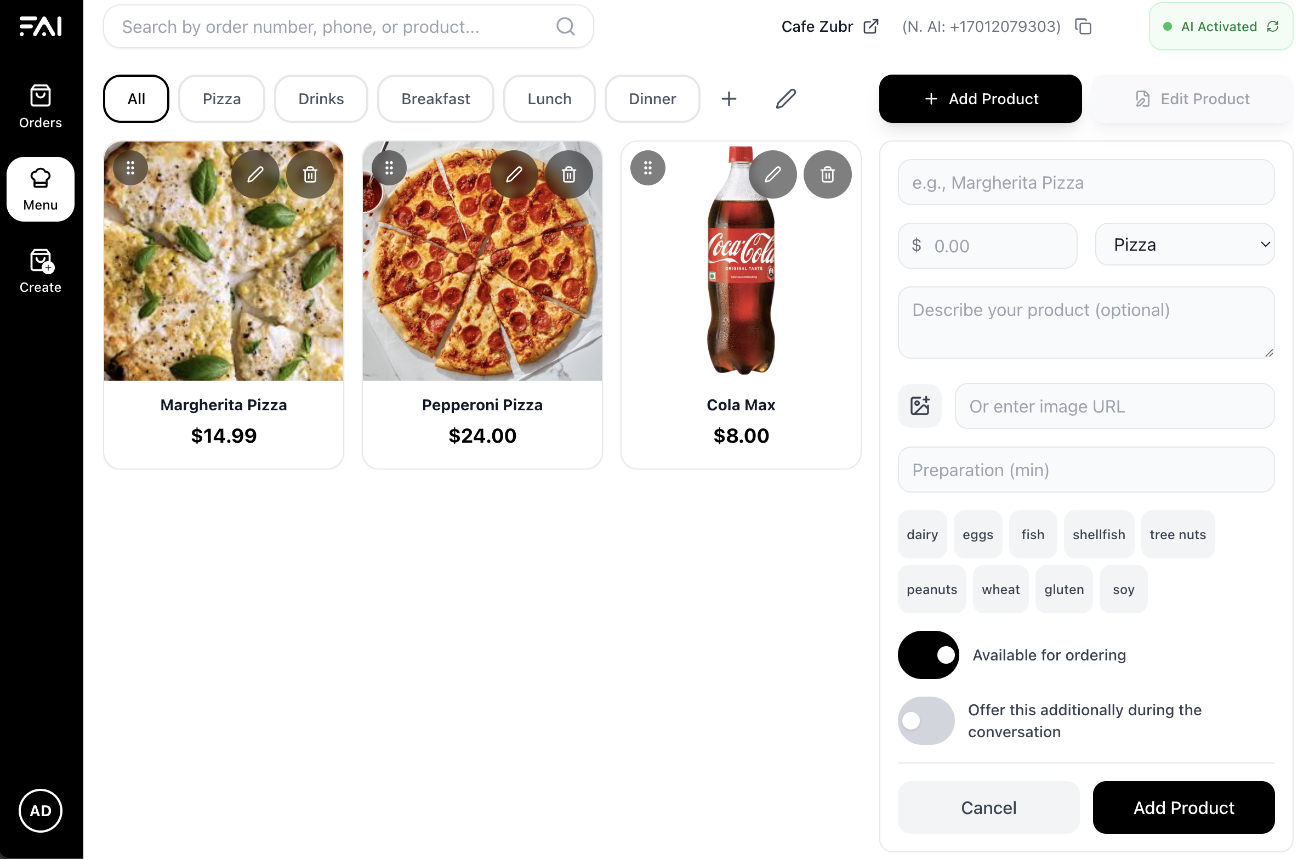Click the Cancel button
The width and height of the screenshot is (1309, 859).
988,807
